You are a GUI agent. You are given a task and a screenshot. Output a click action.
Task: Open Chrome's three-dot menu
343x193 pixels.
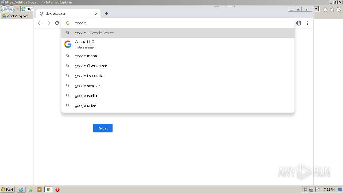pos(307,23)
